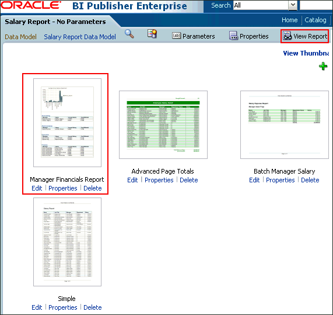Click the Data Model label
Image resolution: width=333 pixels, height=315 pixels.
click(x=20, y=37)
